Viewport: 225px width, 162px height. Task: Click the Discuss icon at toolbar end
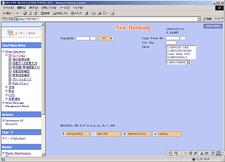(x=112, y=13)
